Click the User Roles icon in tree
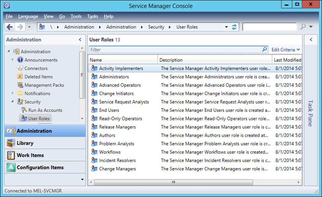The height and width of the screenshot is (197, 322). [24, 118]
